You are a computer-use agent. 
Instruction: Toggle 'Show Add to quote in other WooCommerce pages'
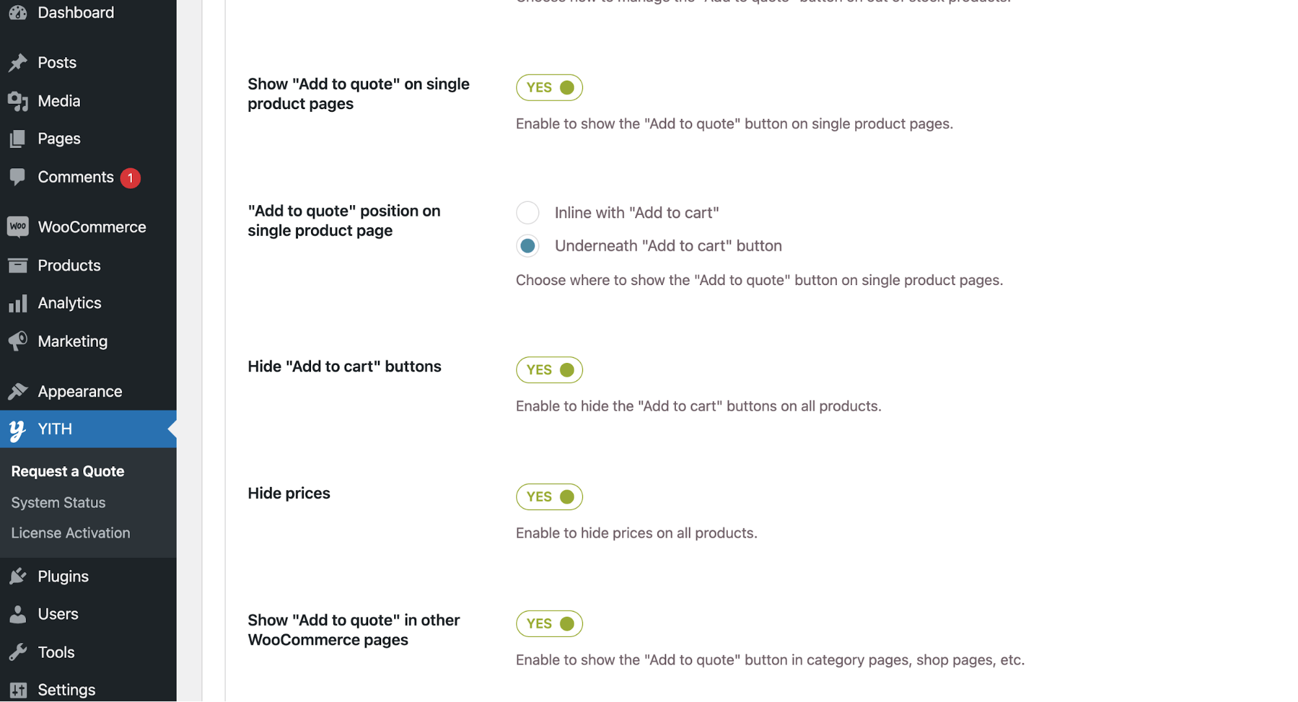[549, 623]
